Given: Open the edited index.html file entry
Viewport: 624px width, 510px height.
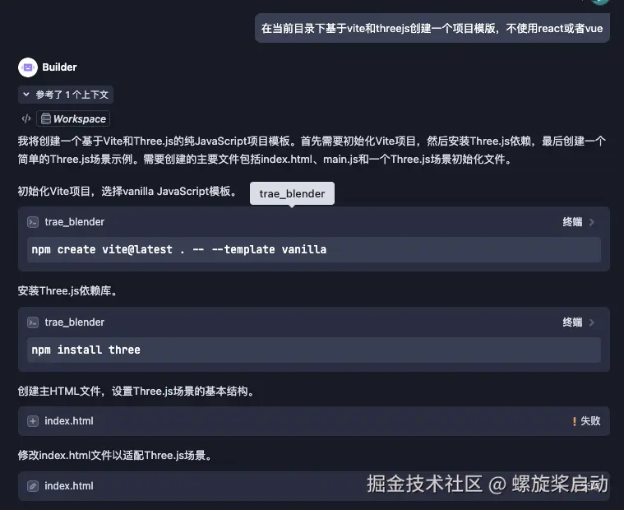Looking at the screenshot, I should pos(314,486).
